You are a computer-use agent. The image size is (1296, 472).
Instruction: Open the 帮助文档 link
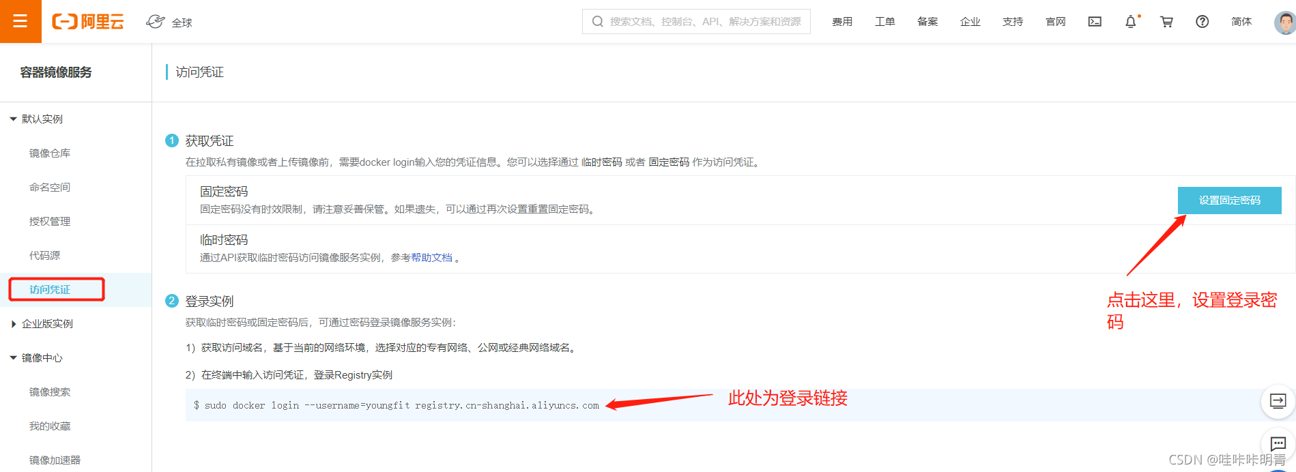click(431, 257)
